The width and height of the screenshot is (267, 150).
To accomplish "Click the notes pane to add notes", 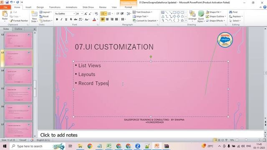I will [151, 135].
